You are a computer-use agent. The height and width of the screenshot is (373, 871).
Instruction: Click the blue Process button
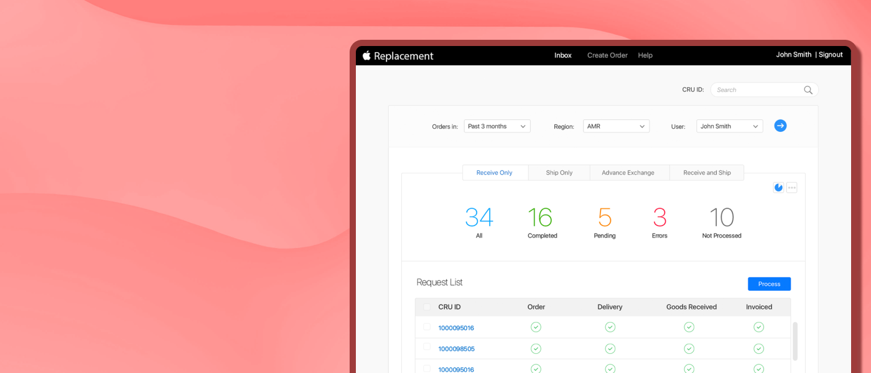click(x=769, y=284)
